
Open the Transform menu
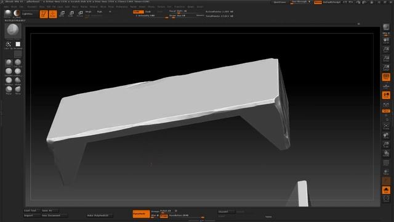tap(179, 7)
